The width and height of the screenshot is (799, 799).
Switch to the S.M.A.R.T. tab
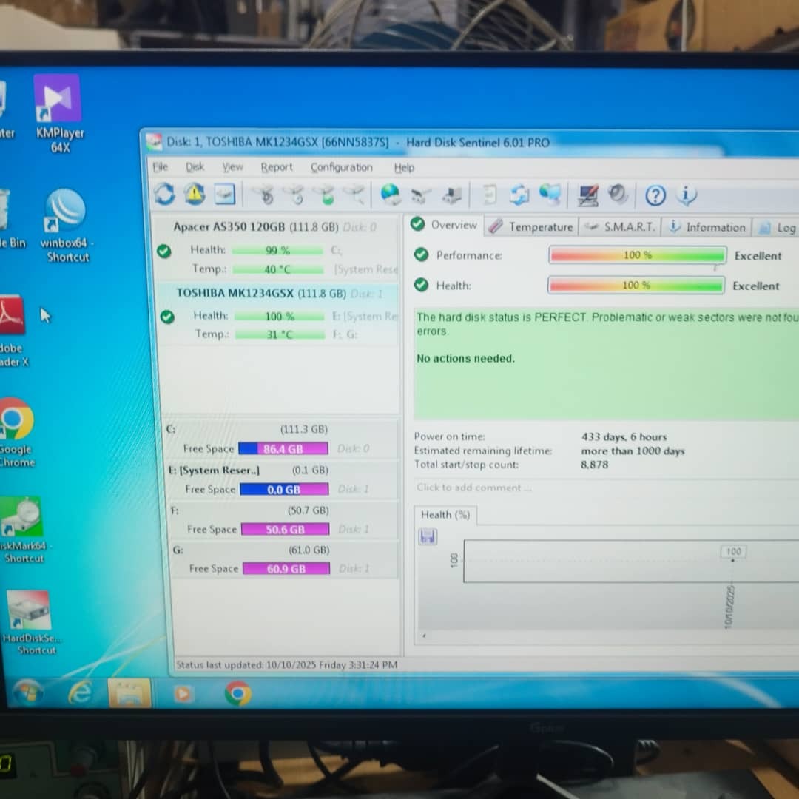[621, 227]
